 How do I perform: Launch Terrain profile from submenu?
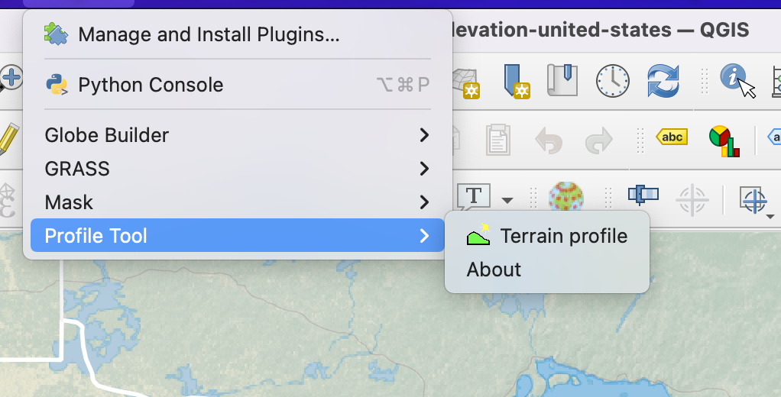click(x=547, y=236)
